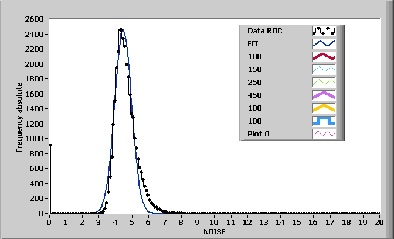Select the blue step-shaped plot icon
This screenshot has width=394, height=239.
(x=323, y=121)
